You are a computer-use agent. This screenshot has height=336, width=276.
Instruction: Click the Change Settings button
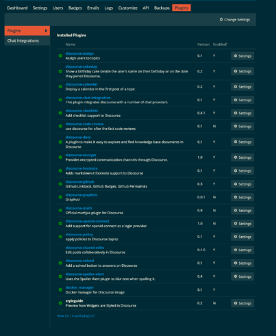click(235, 20)
